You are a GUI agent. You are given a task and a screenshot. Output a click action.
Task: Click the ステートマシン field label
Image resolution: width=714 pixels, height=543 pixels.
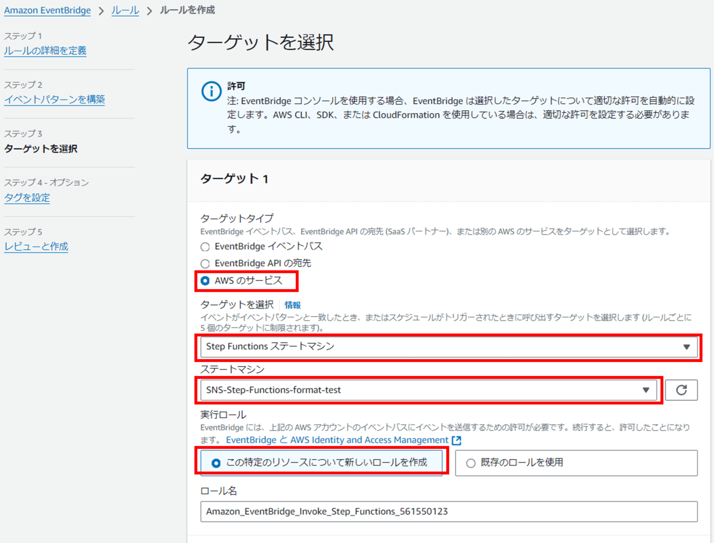[232, 369]
